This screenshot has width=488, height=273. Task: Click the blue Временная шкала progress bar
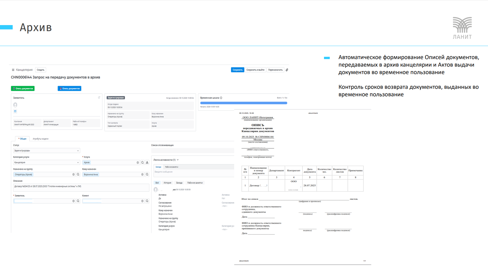pos(244,103)
